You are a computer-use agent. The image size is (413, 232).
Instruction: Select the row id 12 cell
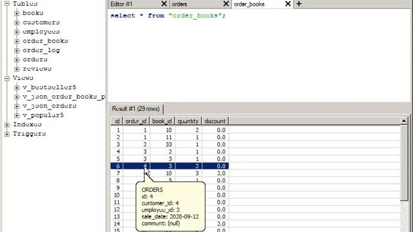click(x=117, y=209)
